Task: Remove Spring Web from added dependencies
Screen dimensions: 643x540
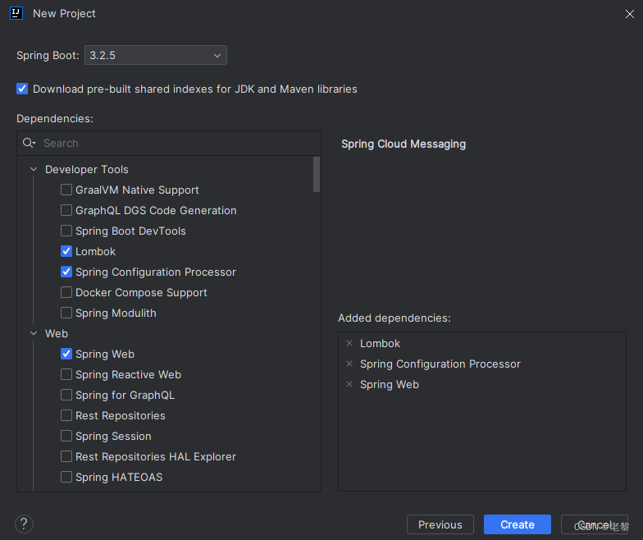Action: (349, 384)
